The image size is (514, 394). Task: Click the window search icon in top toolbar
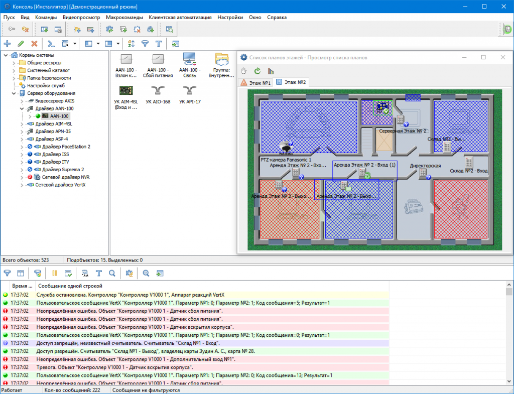170,29
